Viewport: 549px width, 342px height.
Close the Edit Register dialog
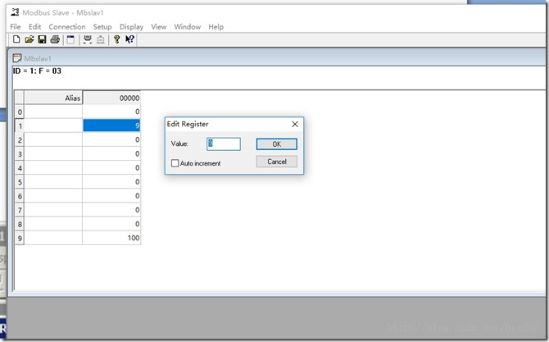coord(295,124)
